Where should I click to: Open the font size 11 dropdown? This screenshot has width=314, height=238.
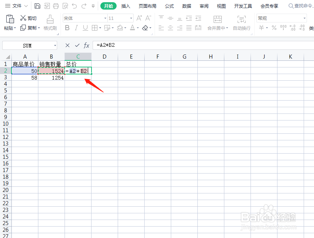pos(131,18)
